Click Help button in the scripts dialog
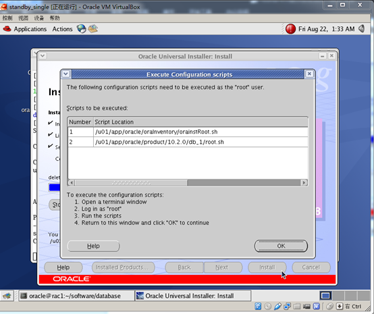 coord(93,246)
